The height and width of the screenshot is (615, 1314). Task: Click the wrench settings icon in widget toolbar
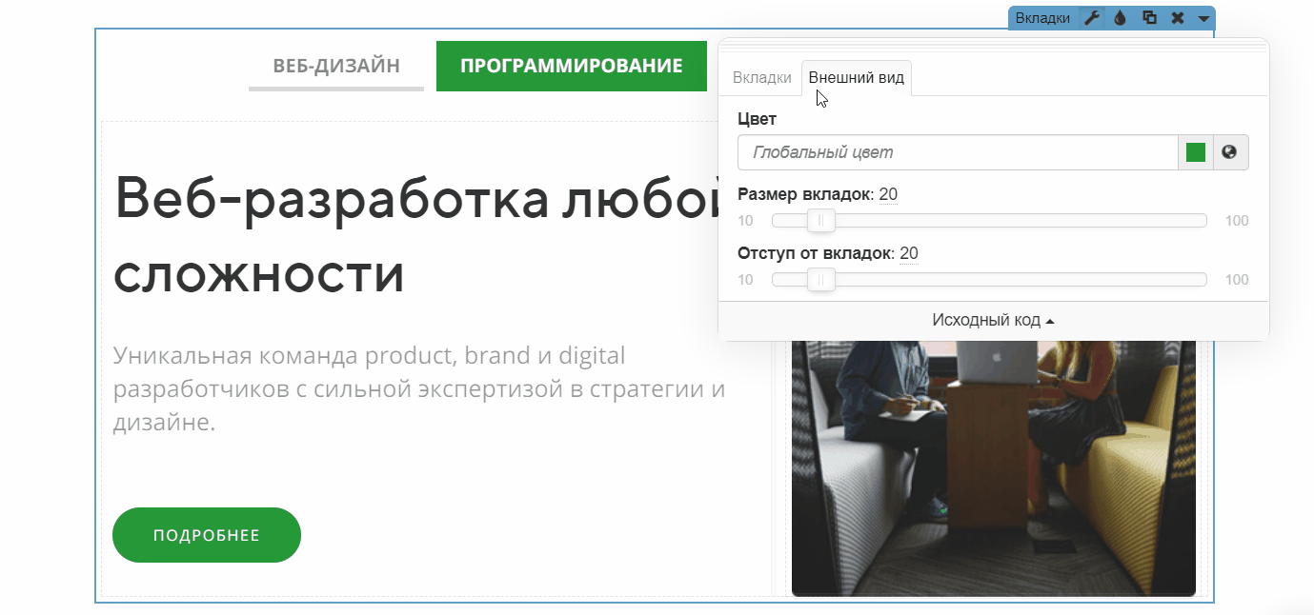point(1093,18)
